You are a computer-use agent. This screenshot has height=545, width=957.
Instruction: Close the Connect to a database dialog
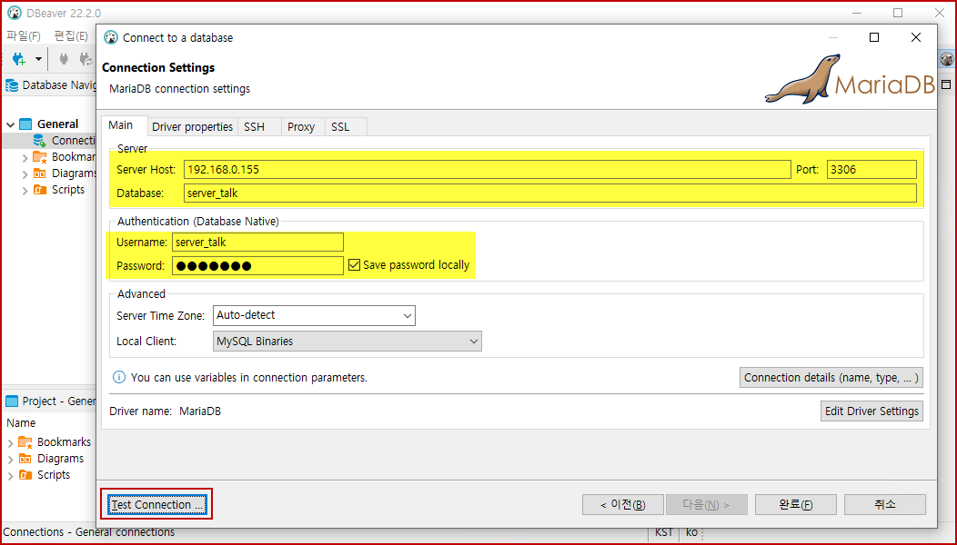coord(915,38)
